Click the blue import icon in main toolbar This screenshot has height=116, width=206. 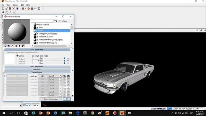[17, 9]
